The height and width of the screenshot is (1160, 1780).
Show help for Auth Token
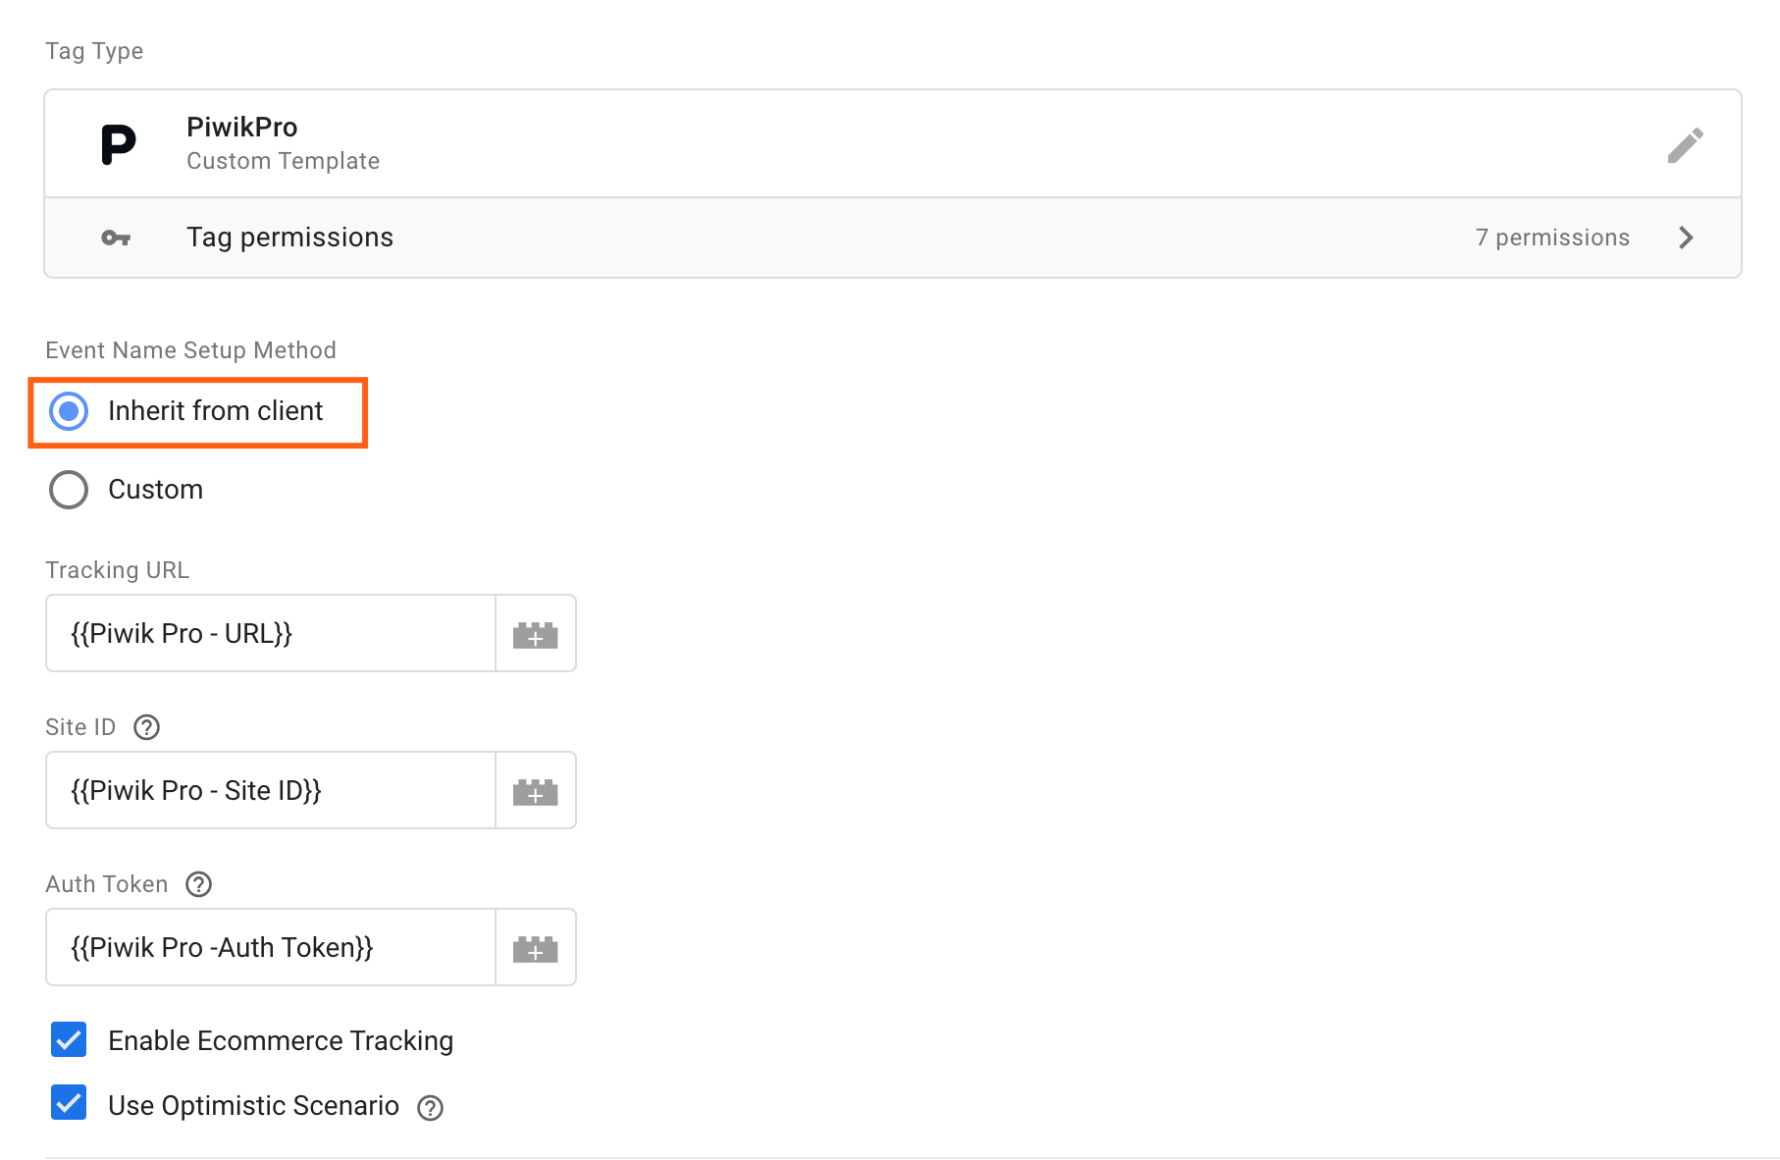point(198,884)
